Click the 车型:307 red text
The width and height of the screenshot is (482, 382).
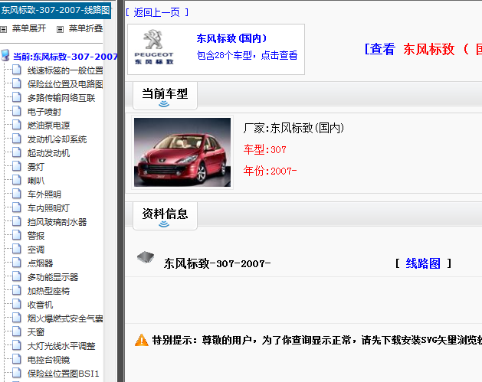264,149
